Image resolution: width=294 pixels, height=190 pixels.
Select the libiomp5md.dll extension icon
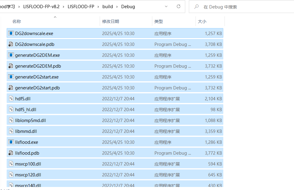tap(11, 120)
